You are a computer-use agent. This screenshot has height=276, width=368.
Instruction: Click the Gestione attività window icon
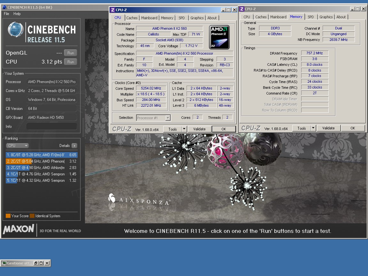point(4,263)
